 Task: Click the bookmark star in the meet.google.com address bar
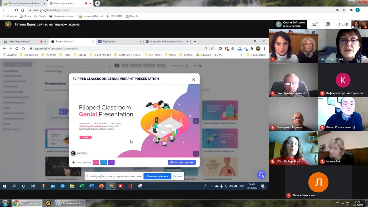(344, 10)
